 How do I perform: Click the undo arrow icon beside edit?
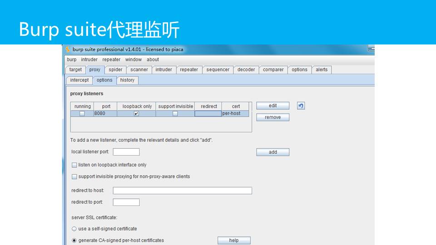(301, 106)
